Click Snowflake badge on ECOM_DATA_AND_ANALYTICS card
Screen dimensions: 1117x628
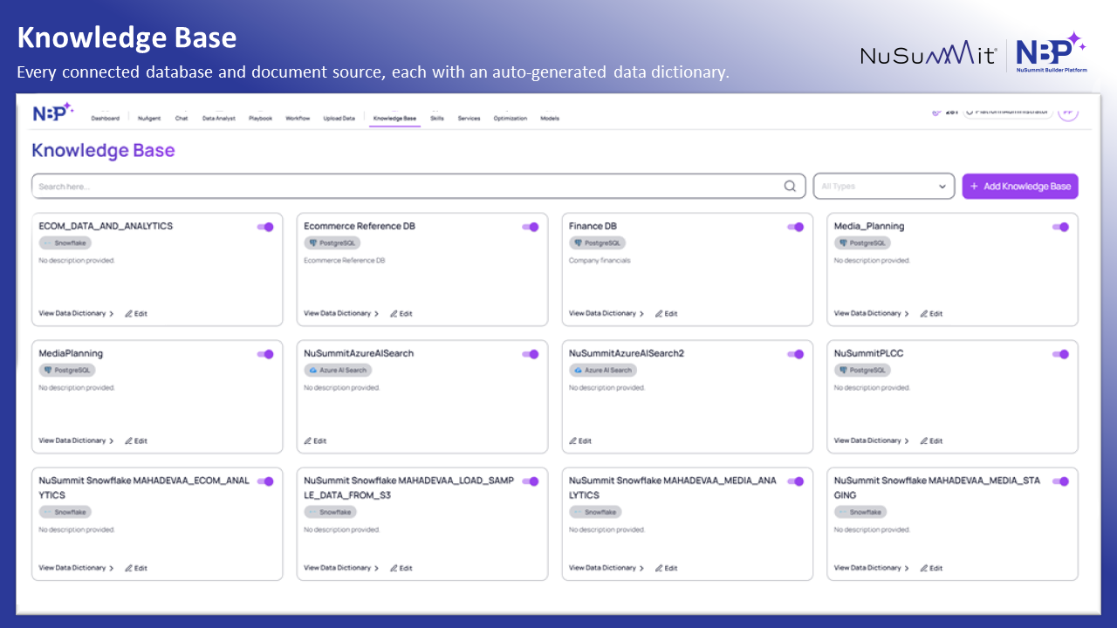point(65,243)
